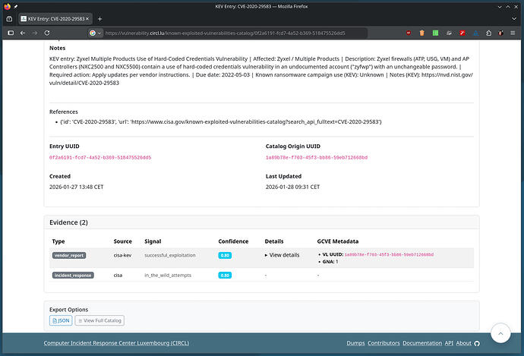This screenshot has height=356, width=524.
Task: Click the View Full Catalog button
Action: pos(99,321)
